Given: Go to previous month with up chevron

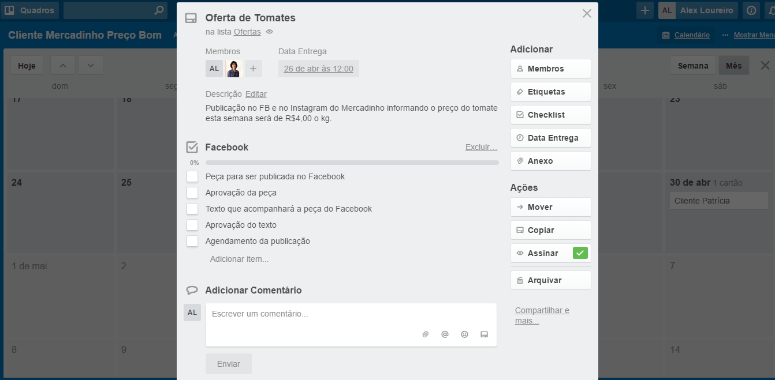Looking at the screenshot, I should click(x=63, y=66).
